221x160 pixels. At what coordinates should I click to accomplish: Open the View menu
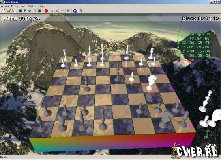tap(23, 6)
